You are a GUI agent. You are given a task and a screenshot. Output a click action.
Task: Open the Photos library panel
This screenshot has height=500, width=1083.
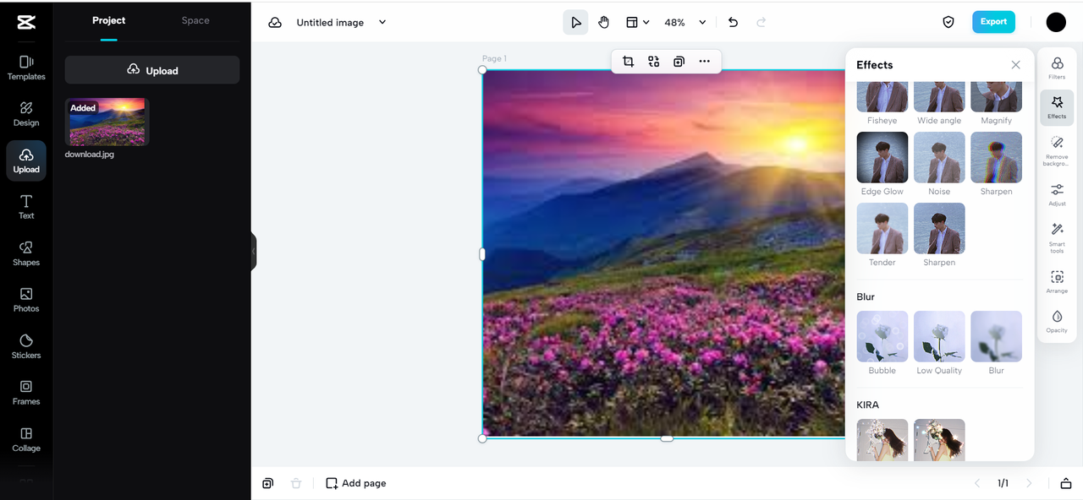(x=26, y=300)
